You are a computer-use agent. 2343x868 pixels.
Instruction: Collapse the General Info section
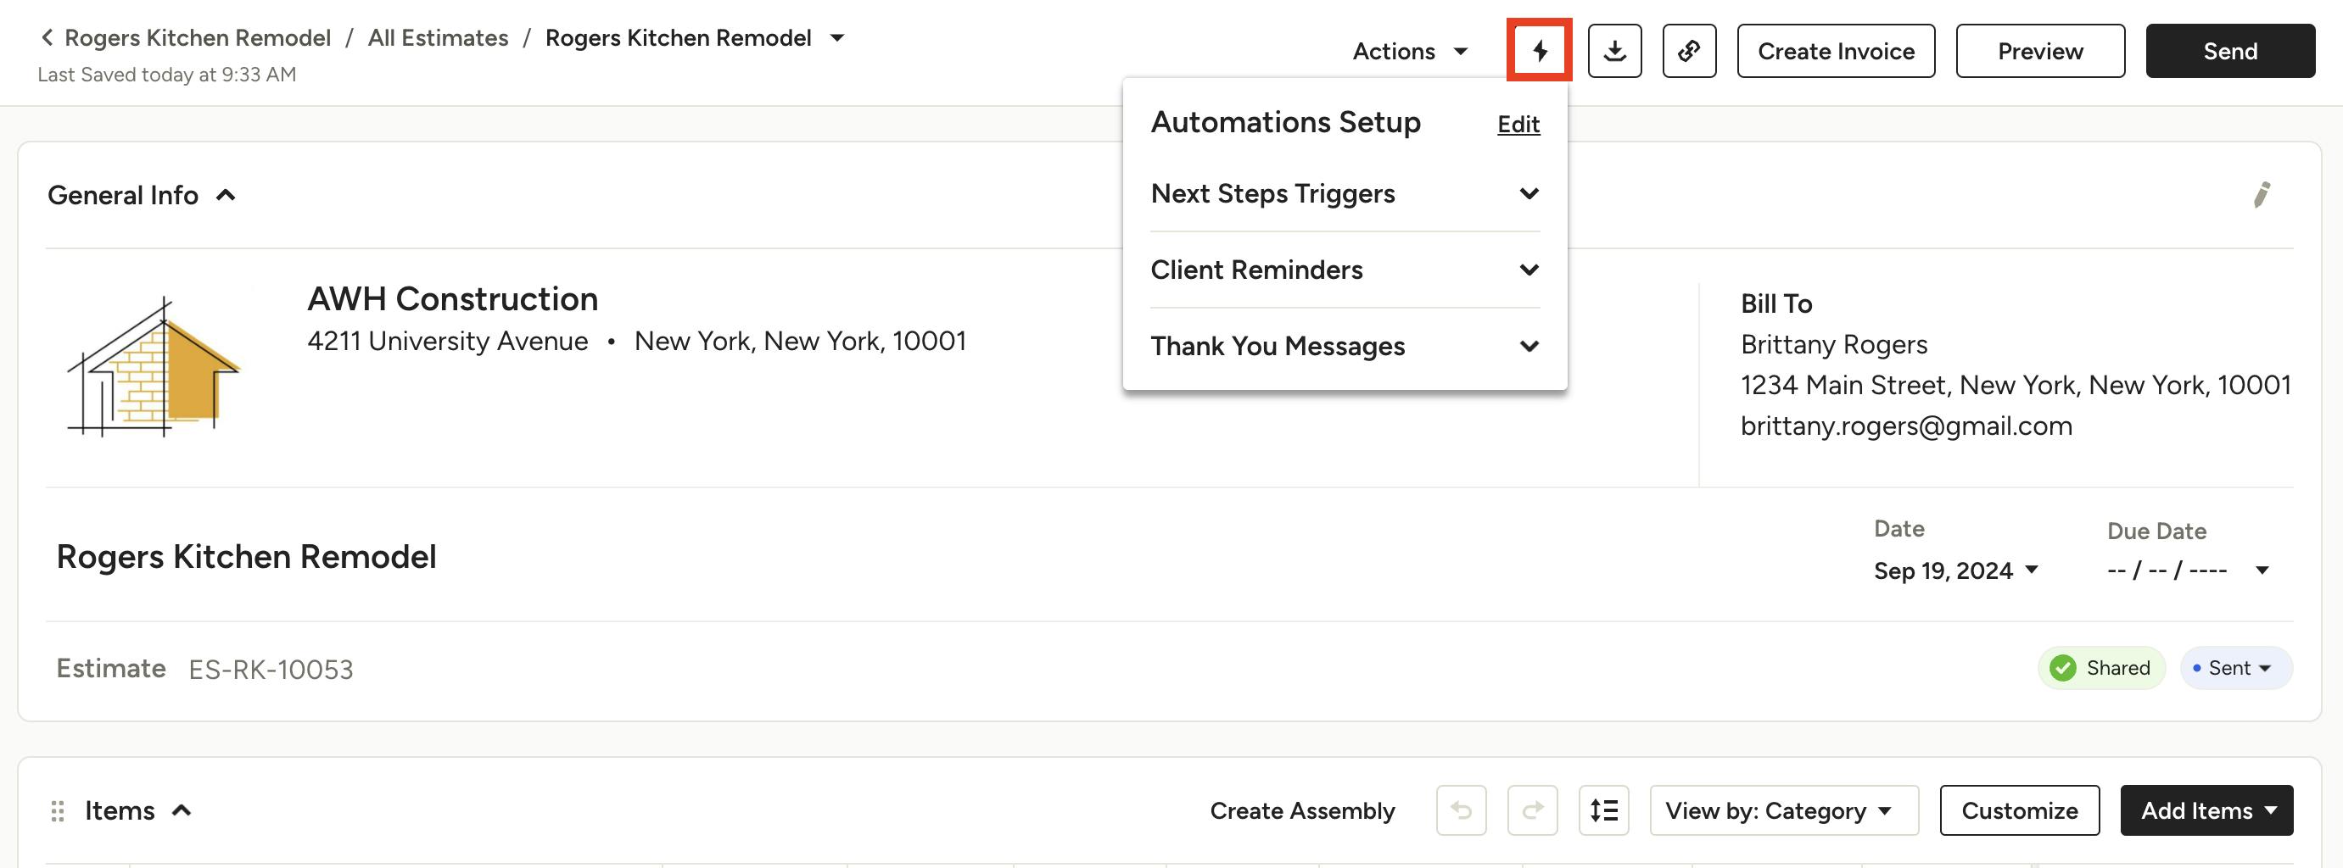click(x=226, y=196)
